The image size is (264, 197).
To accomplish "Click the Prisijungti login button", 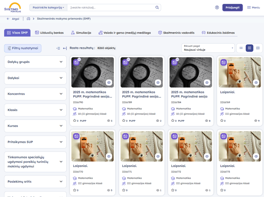I will [232, 7].
